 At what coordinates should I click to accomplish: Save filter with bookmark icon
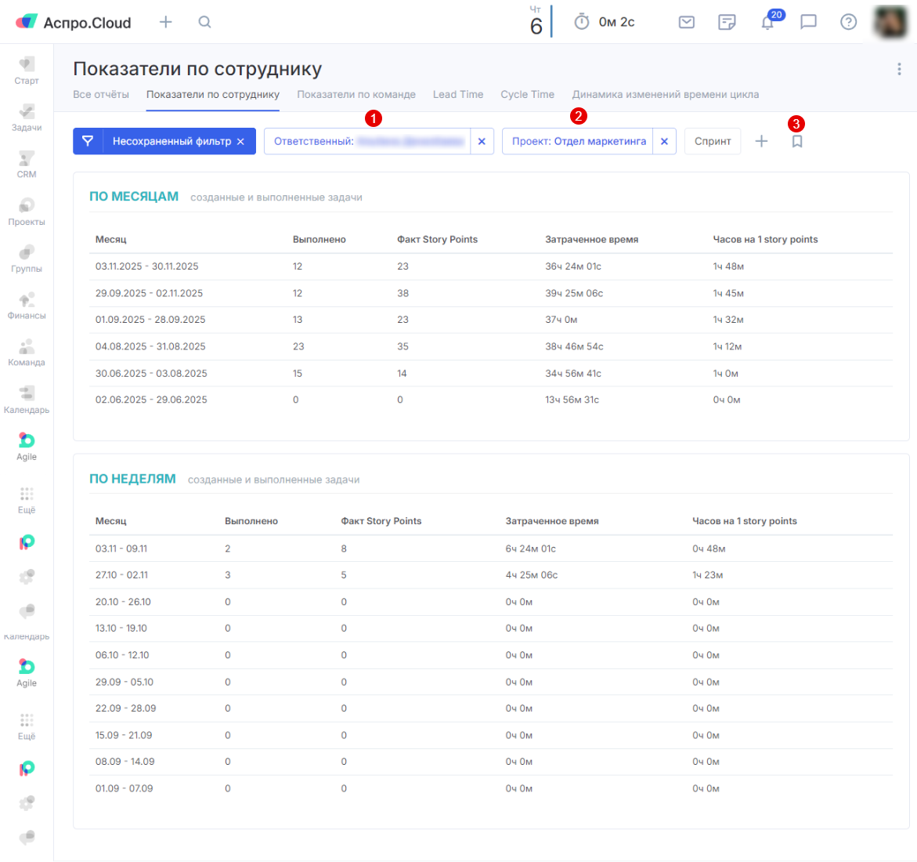(797, 141)
